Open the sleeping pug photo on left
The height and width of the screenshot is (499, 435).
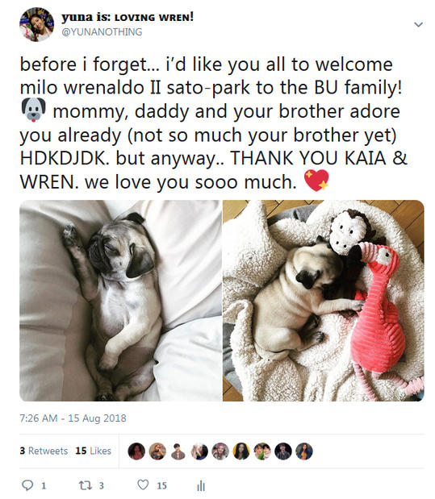click(x=120, y=301)
